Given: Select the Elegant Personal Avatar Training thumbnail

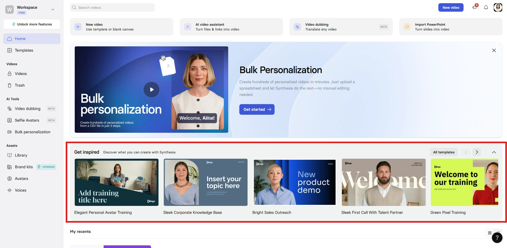Looking at the screenshot, I should (x=117, y=182).
